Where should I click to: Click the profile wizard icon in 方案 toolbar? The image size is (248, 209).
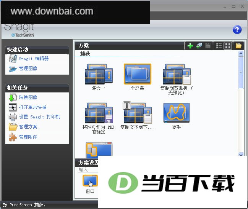coord(199,46)
